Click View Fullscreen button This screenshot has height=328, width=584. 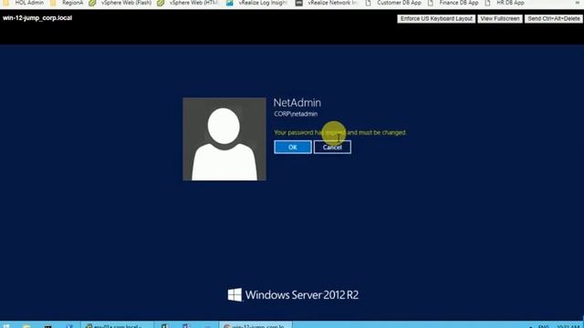point(500,18)
